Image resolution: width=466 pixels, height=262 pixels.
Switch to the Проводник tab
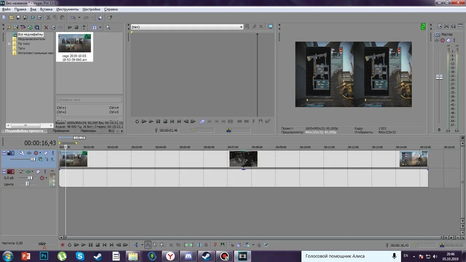[61, 131]
